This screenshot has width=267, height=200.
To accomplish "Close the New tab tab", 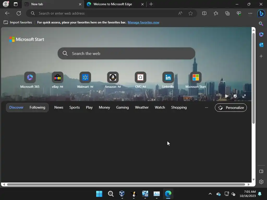I will [x=80, y=4].
